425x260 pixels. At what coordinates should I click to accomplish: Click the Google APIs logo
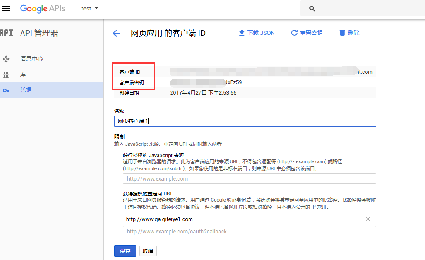coord(43,8)
